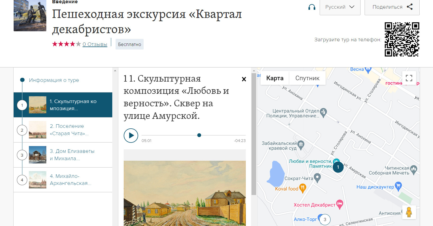The height and width of the screenshot is (226, 433).
Task: Click stop 3 house thumbnail image
Action: pos(38,155)
